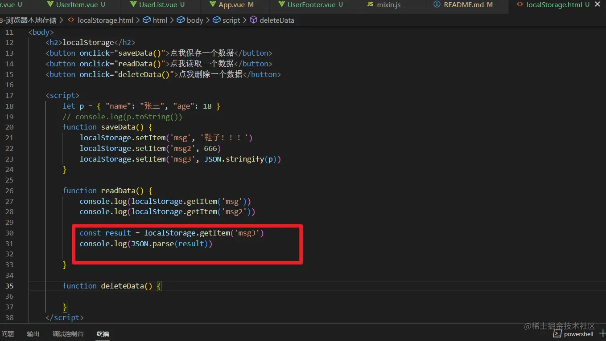Click the deleteData symbol icon in breadcrumb
This screenshot has width=606, height=341.
pos(253,20)
